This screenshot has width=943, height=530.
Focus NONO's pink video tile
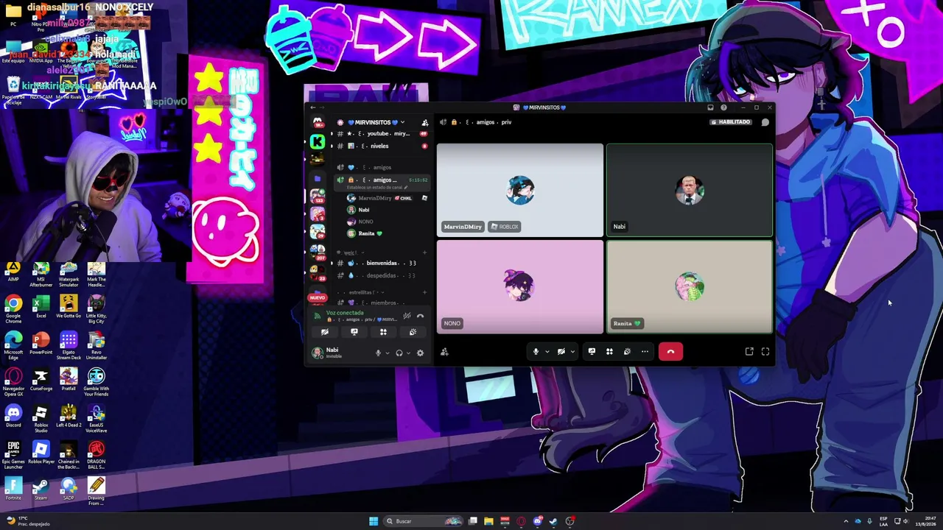(x=520, y=287)
